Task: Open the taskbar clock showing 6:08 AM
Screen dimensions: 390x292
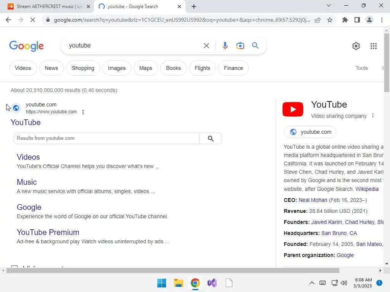Action: (x=363, y=283)
